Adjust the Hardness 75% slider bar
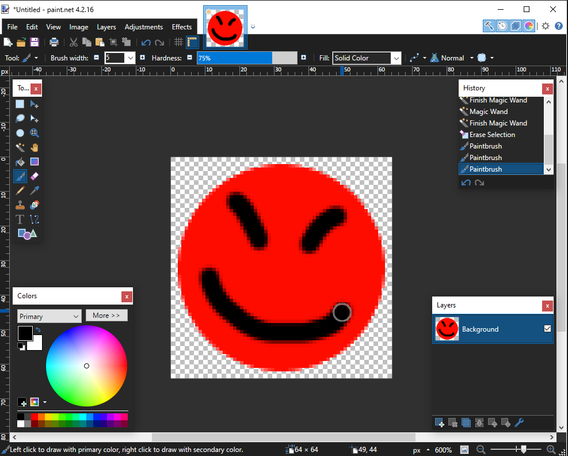 (247, 58)
